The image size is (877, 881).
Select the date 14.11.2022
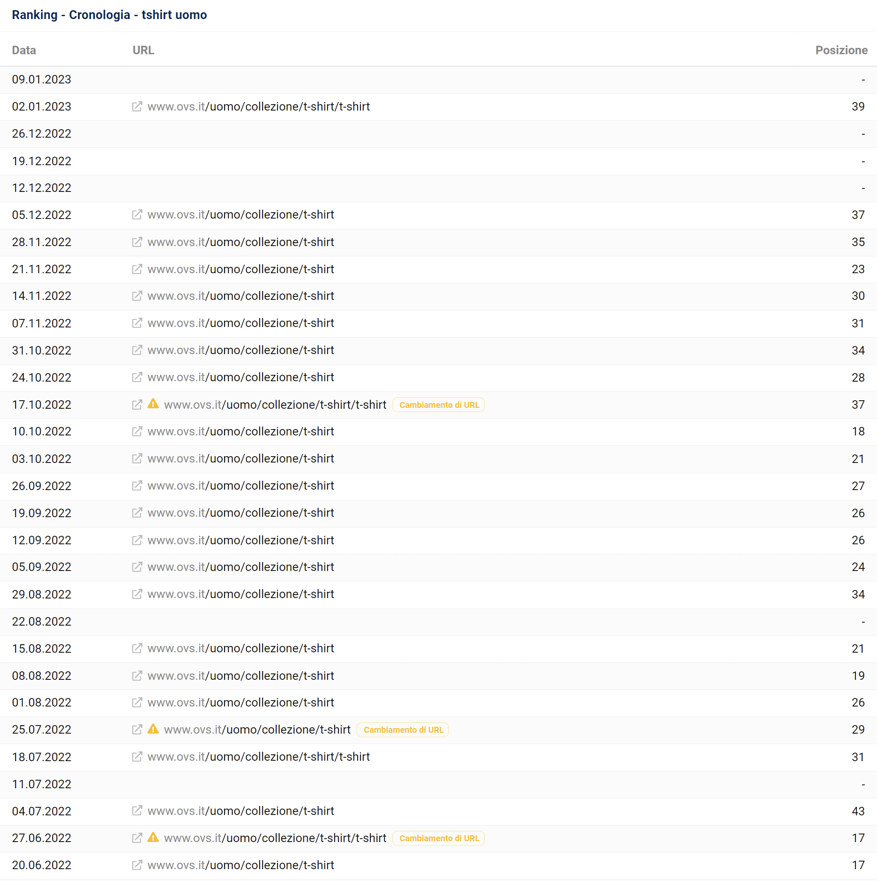pos(42,296)
